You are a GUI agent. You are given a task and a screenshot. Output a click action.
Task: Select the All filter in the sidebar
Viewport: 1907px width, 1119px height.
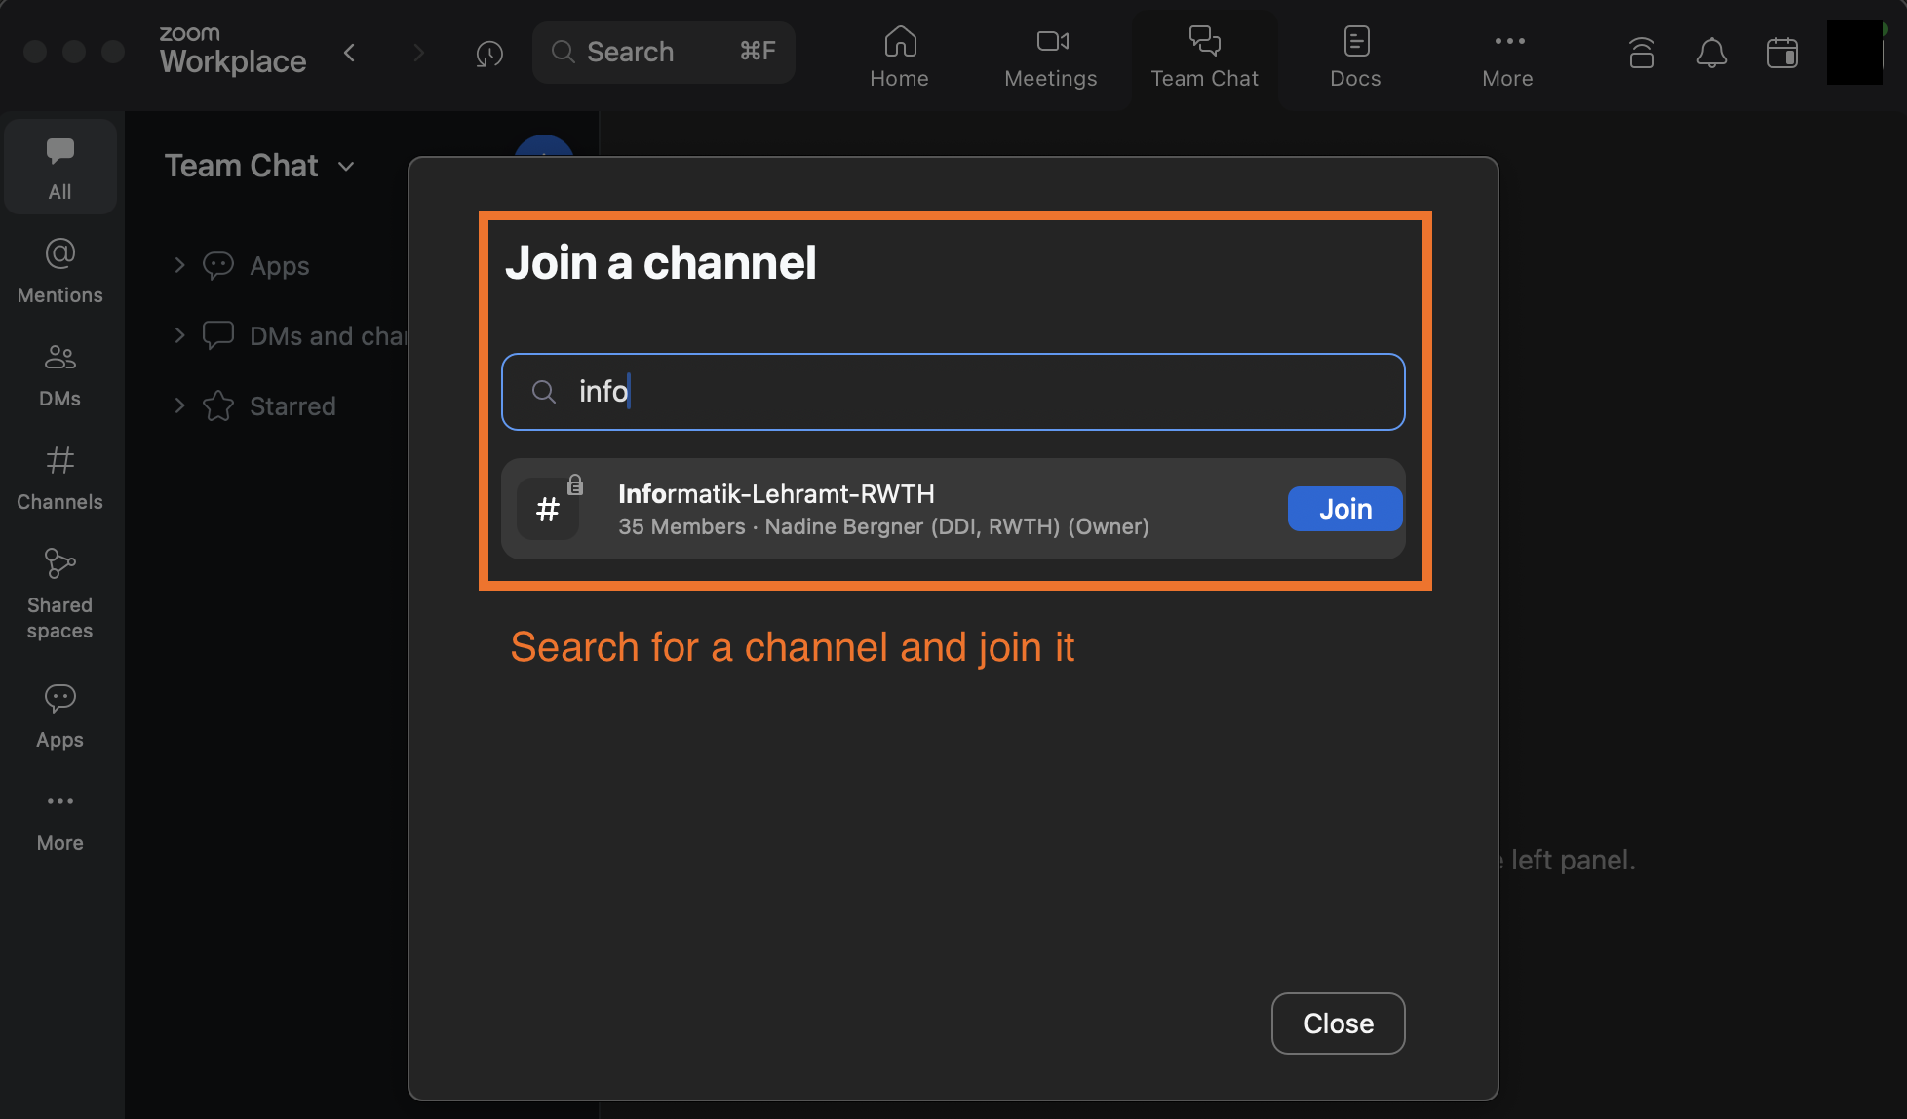pyautogui.click(x=59, y=166)
